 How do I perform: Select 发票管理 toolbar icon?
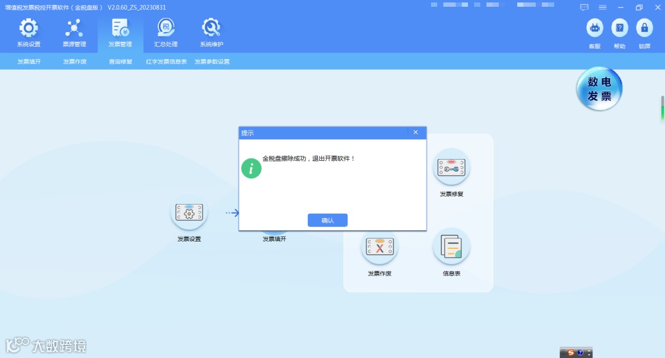[x=121, y=28]
